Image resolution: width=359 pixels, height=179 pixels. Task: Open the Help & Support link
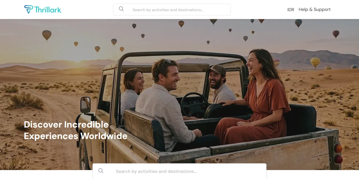tap(315, 10)
